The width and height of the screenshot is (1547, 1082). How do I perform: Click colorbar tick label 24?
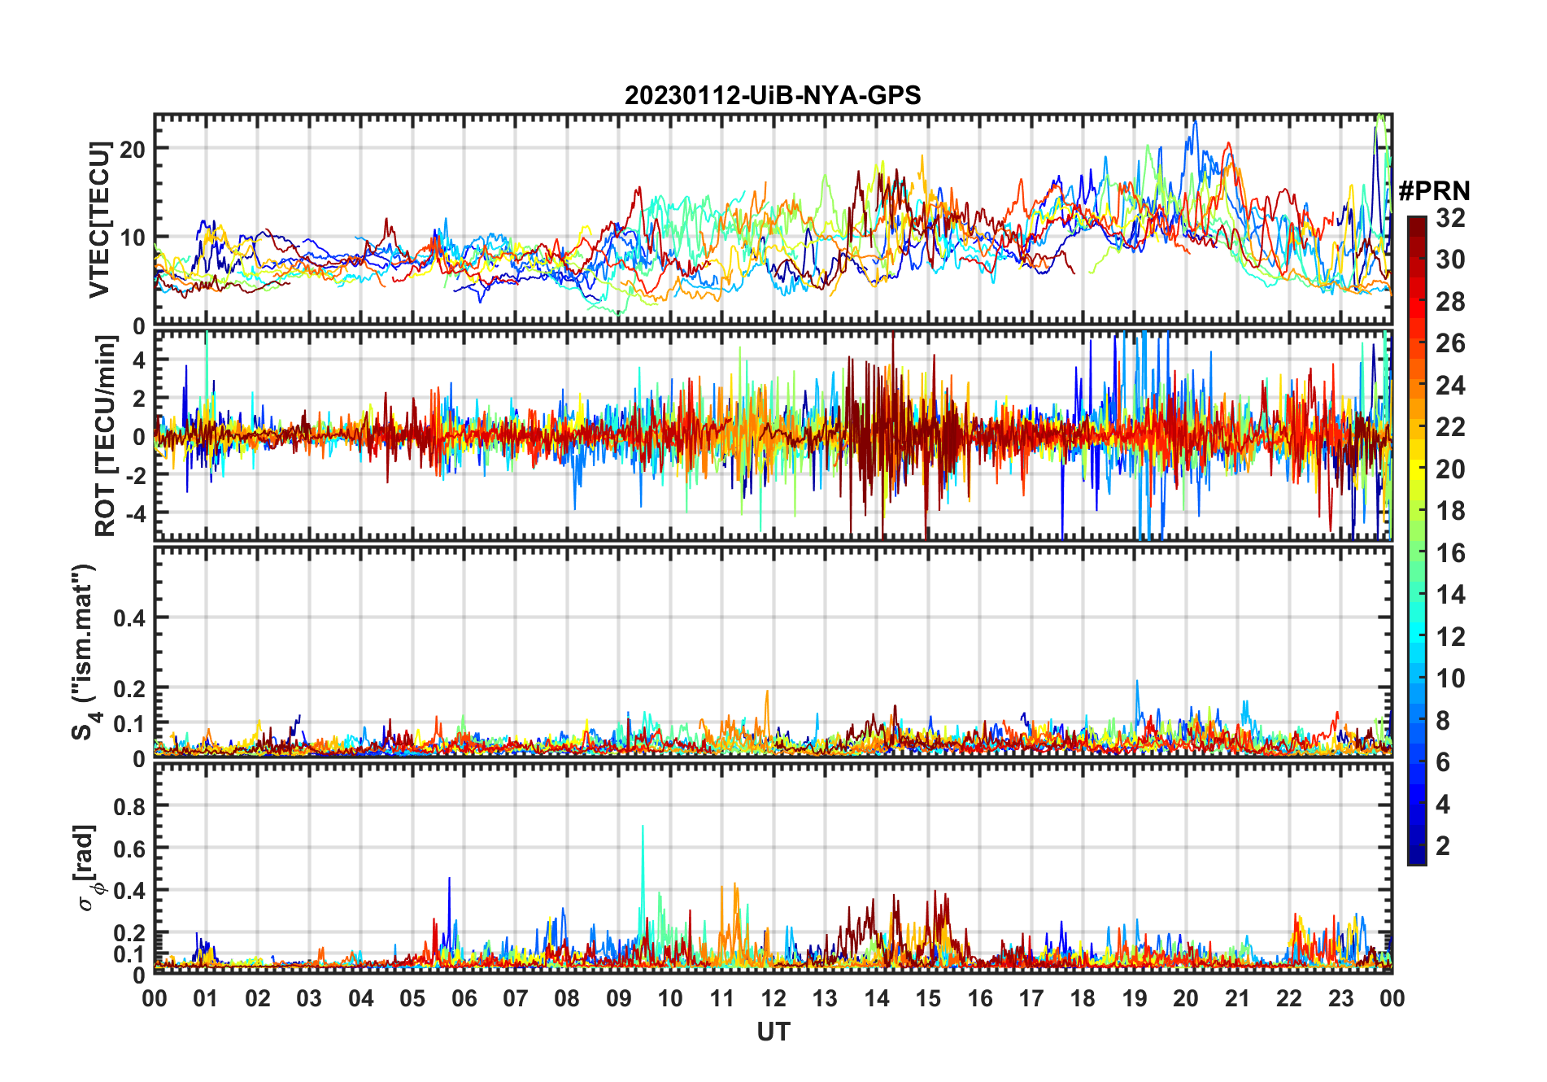coord(1450,386)
